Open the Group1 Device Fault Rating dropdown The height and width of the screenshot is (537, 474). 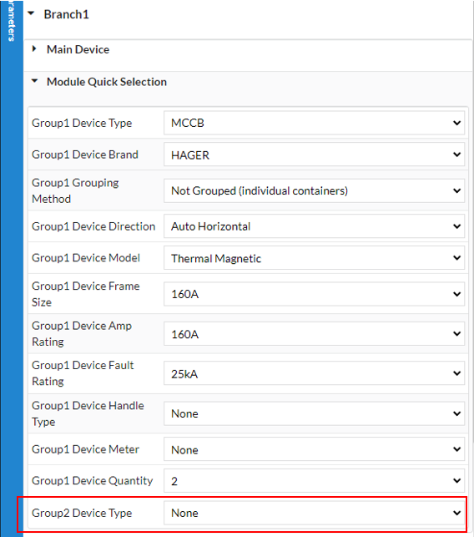pyautogui.click(x=314, y=373)
